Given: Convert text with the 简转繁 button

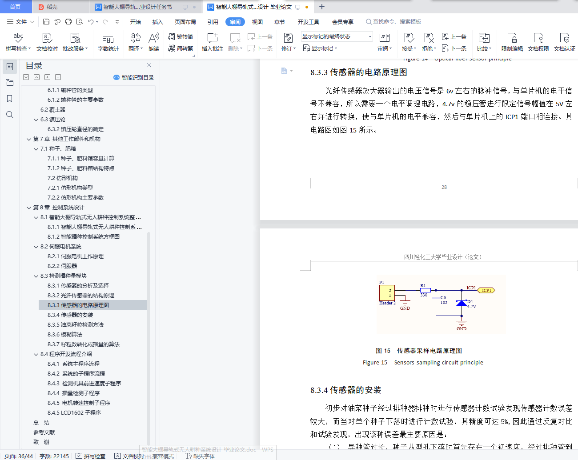Looking at the screenshot, I should tap(181, 48).
